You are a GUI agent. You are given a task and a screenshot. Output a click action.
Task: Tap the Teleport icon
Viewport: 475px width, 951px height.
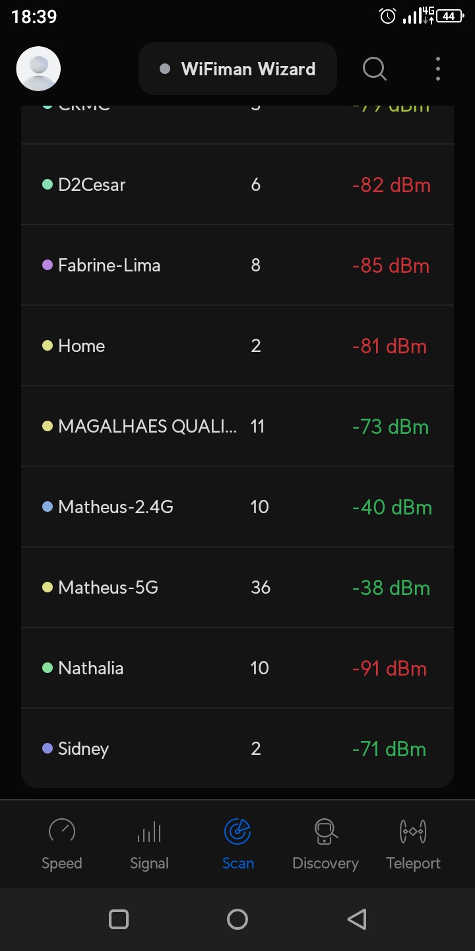click(413, 831)
